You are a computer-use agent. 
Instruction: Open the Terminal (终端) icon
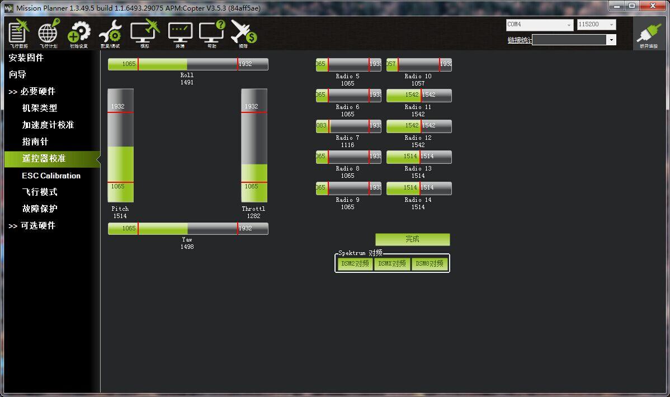[x=180, y=32]
